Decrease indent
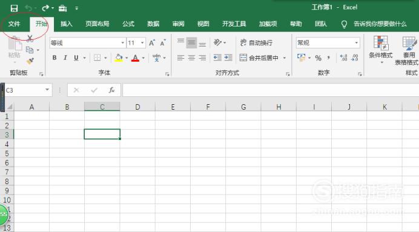Image resolution: width=419 pixels, height=232 pixels. (217, 58)
